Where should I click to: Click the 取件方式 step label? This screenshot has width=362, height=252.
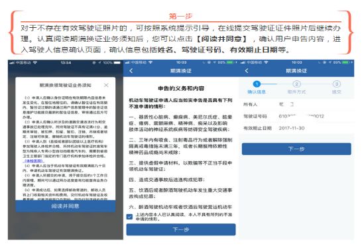click(296, 92)
